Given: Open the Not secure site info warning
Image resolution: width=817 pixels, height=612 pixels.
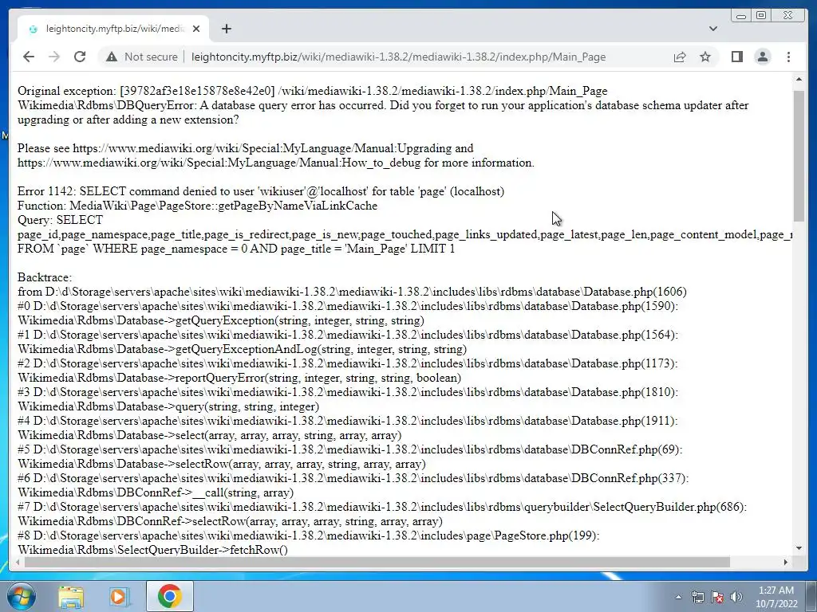Looking at the screenshot, I should [x=141, y=57].
